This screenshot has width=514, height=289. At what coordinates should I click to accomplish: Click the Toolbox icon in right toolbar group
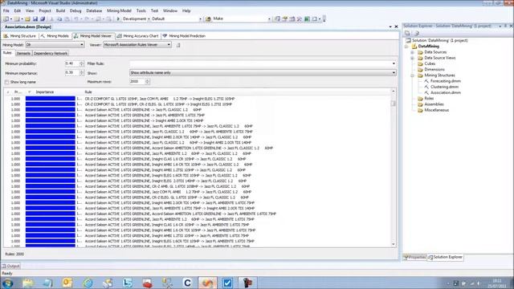click(x=300, y=19)
